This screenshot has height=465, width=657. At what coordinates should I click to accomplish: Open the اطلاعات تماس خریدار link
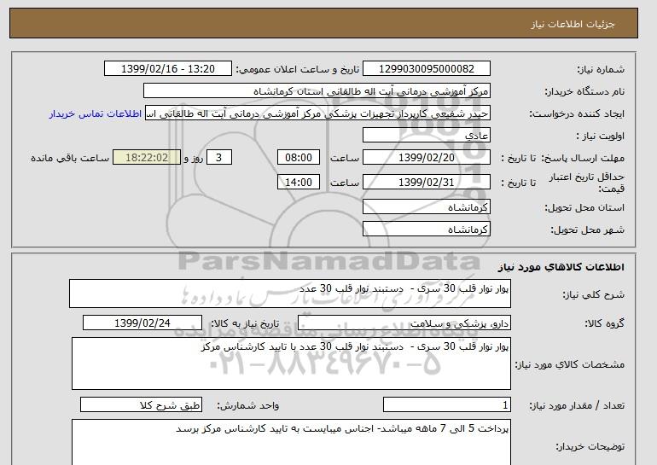point(95,114)
